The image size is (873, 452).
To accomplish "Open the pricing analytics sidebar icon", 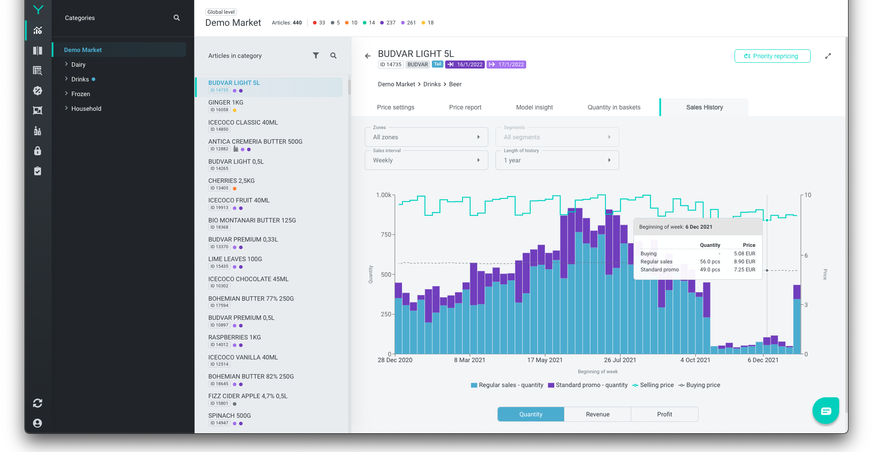I will [38, 30].
